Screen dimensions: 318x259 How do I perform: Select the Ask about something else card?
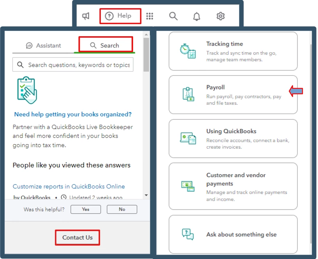[x=233, y=234]
